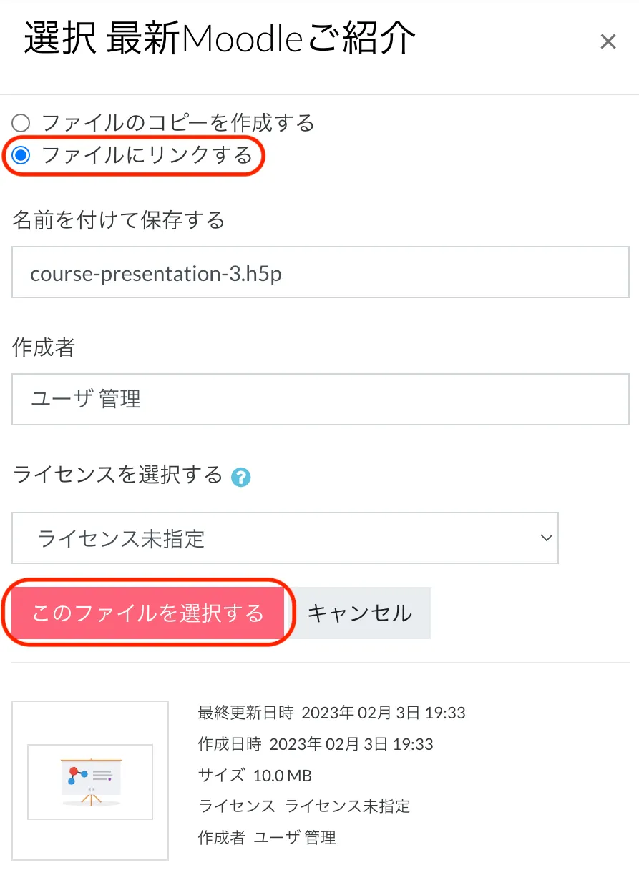
Task: Open the ライセンス未指定 license dropdown
Action: click(x=284, y=538)
